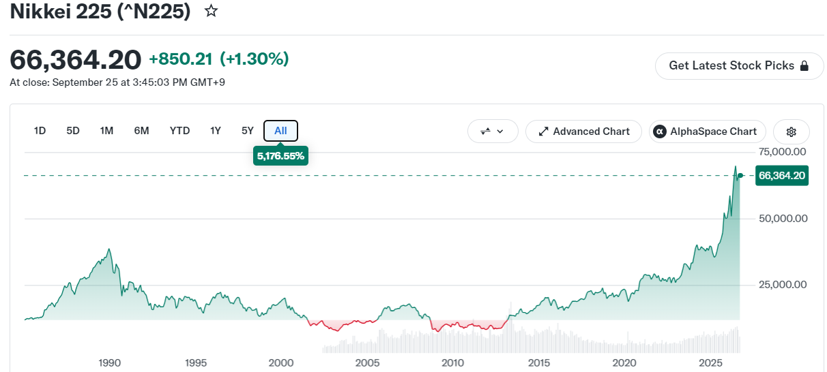Click the 25,000.00 axis label
Viewport: 827px width, 372px height.
tap(783, 285)
